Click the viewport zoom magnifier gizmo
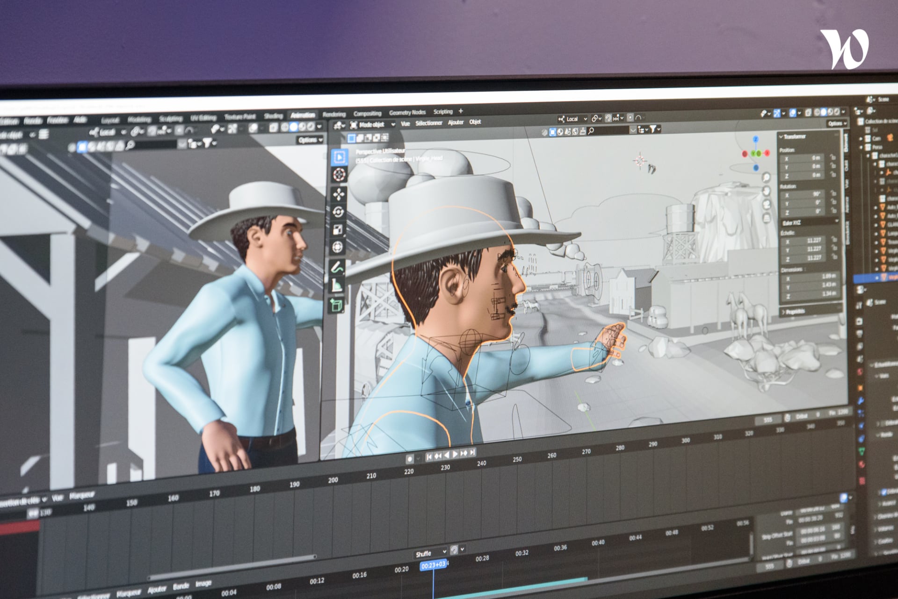The image size is (898, 599). 766,177
